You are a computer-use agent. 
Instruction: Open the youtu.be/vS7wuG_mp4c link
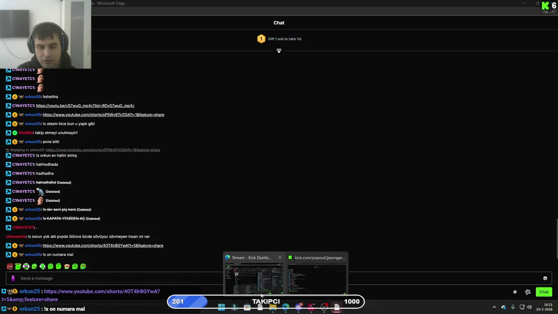click(x=85, y=106)
